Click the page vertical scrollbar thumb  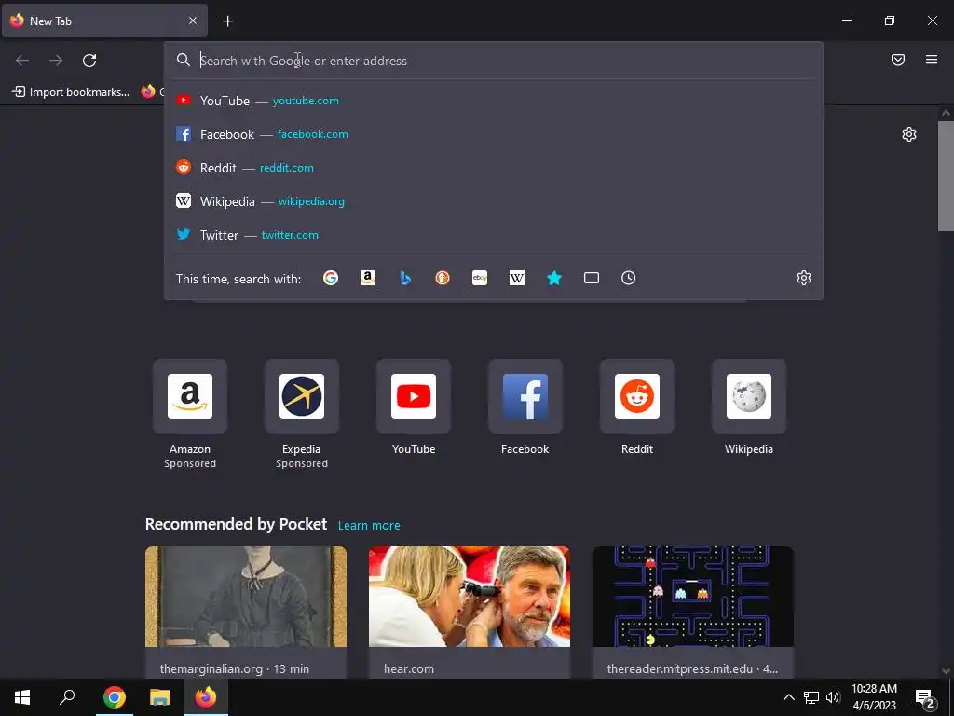[946, 176]
